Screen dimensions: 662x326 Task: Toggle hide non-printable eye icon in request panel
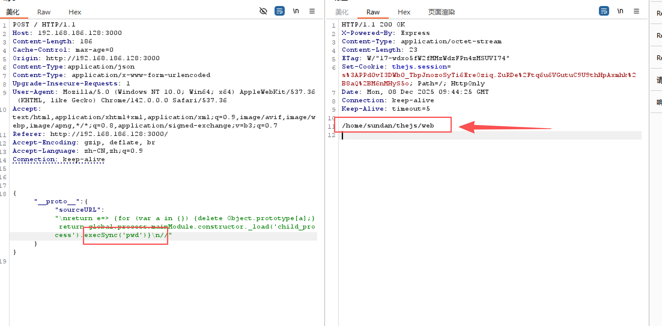click(x=263, y=11)
